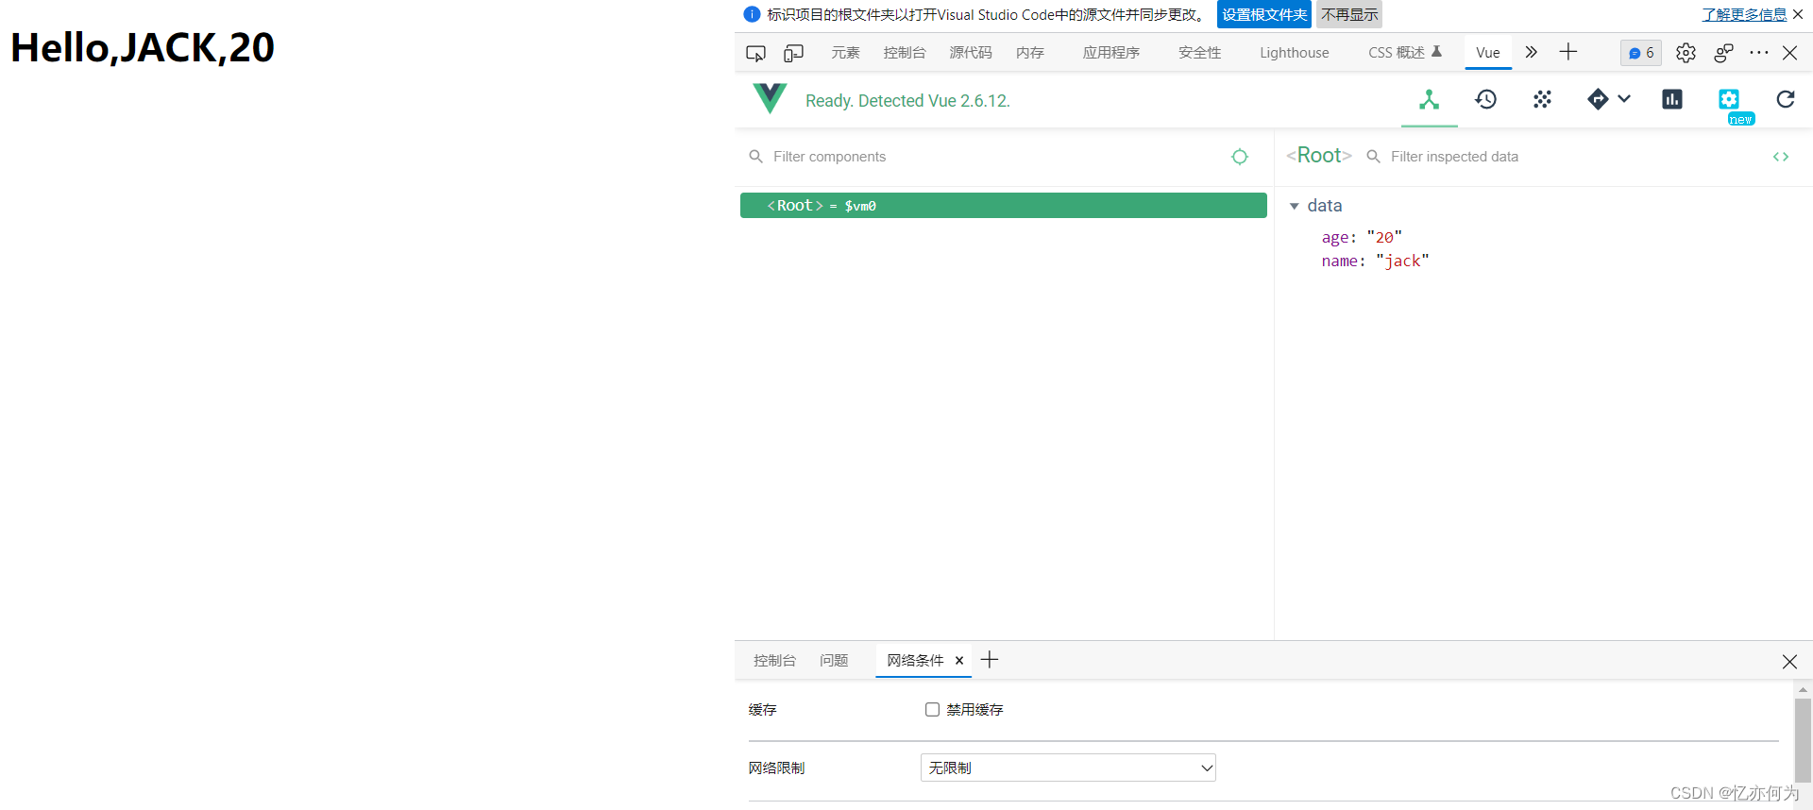Open the Vuex dots icon
Screen dimensions: 1813x810
coord(1542,99)
